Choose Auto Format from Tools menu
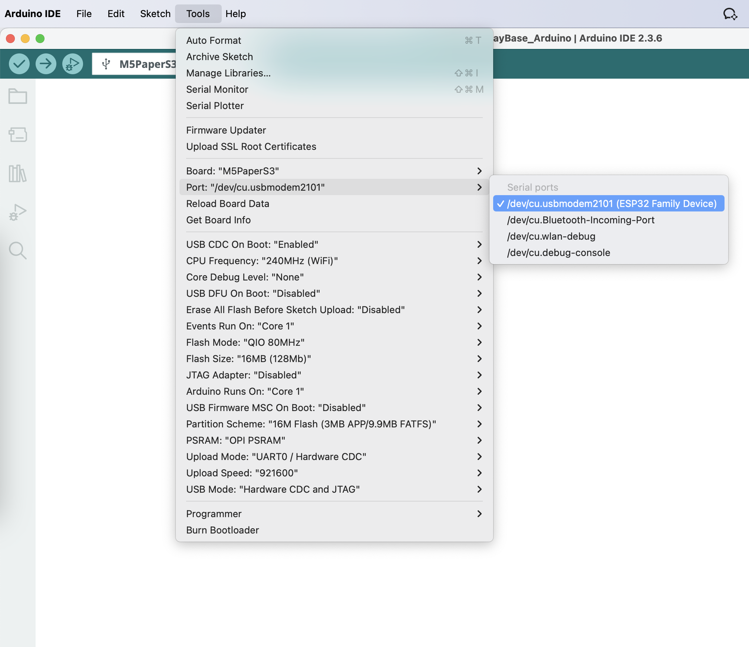 334,40
